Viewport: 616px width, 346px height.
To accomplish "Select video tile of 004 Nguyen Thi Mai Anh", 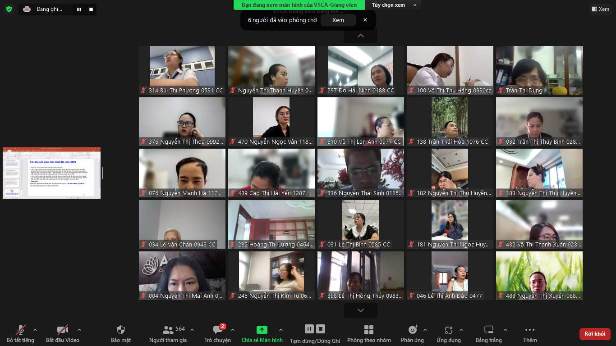I will click(182, 276).
